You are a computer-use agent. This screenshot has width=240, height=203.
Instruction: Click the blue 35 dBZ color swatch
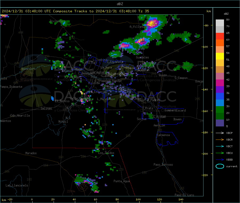(220, 96)
